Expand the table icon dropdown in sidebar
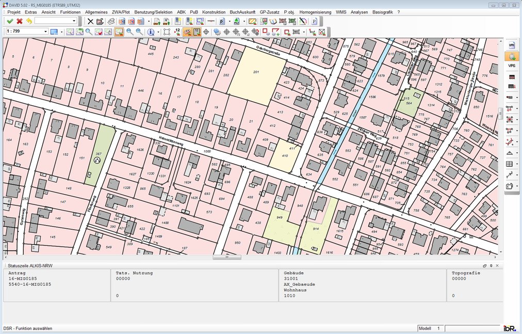Viewport: 522px width, 334px height. 517,164
